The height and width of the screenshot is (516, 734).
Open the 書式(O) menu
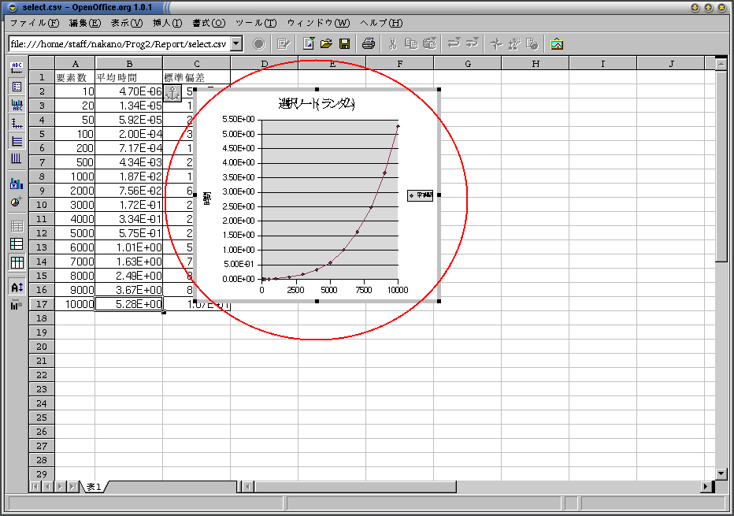click(209, 23)
